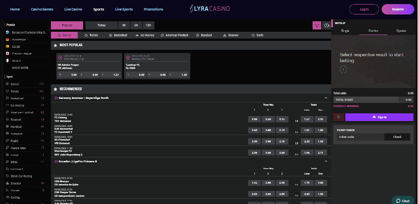
Task: Click the back arrow circle in the betslip
Action: [x=343, y=69]
